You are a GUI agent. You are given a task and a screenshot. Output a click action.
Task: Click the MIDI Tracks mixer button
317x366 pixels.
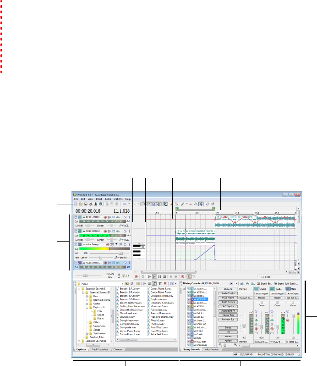click(x=228, y=298)
